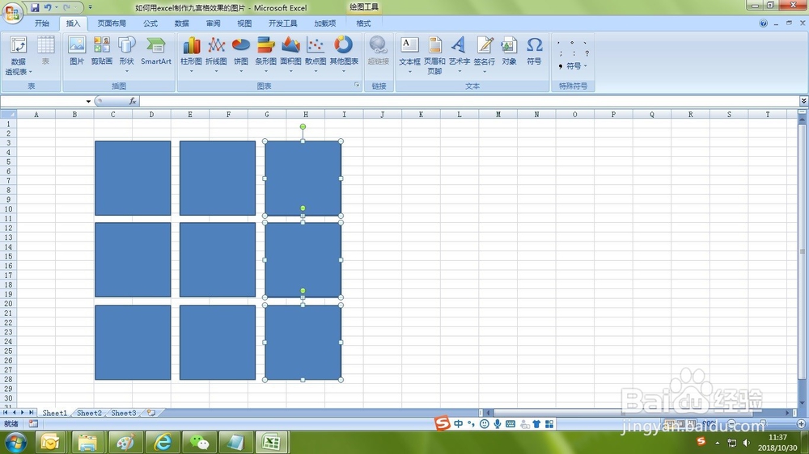Insert a SmartArt graphic
The image size is (809, 454).
click(156, 51)
